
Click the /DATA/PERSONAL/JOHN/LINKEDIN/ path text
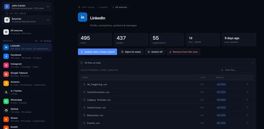99,70
